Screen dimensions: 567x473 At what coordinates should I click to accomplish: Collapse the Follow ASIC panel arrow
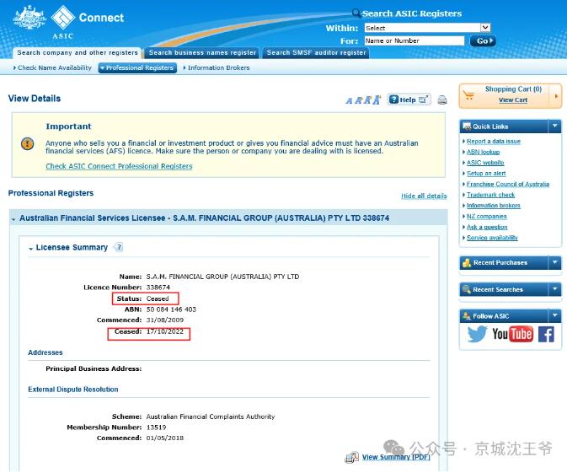pos(554,315)
